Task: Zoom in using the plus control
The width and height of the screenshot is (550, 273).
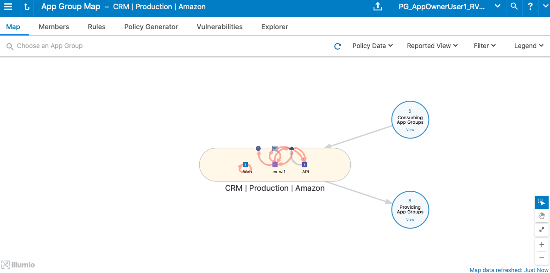Action: (x=542, y=244)
